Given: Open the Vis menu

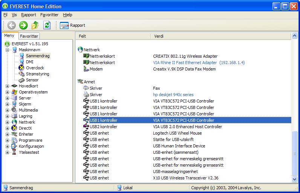Looking at the screenshot, I should click(x=14, y=15).
